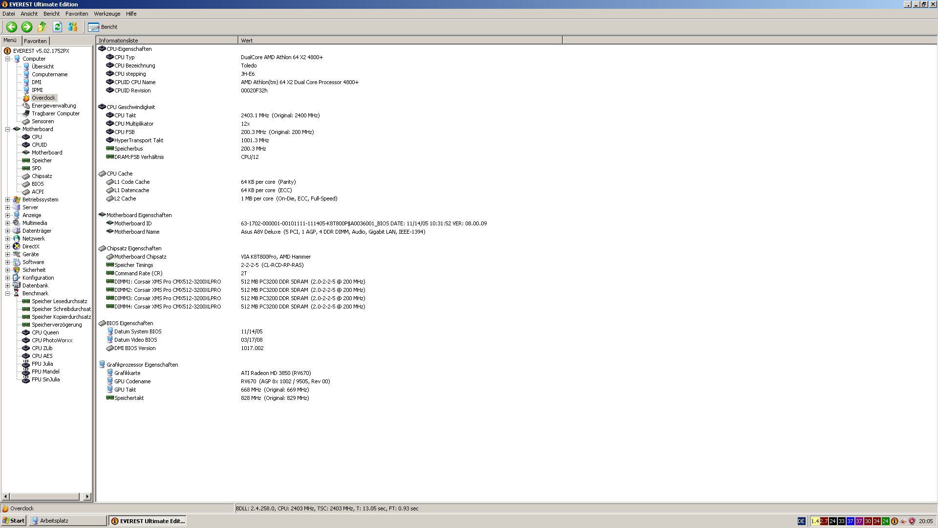Click CPU Queen benchmark icon
938x528 pixels.
(x=26, y=332)
